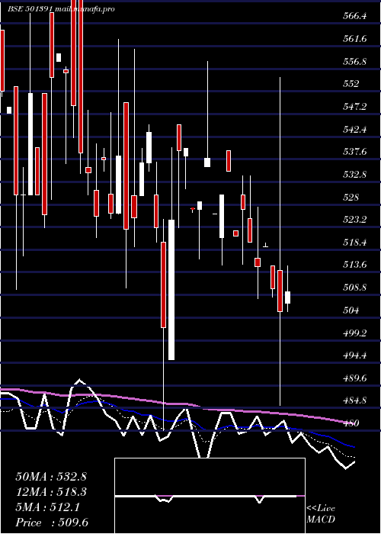Click the 5MA : 512.1 readout
381x534 pixels.
click(x=47, y=507)
